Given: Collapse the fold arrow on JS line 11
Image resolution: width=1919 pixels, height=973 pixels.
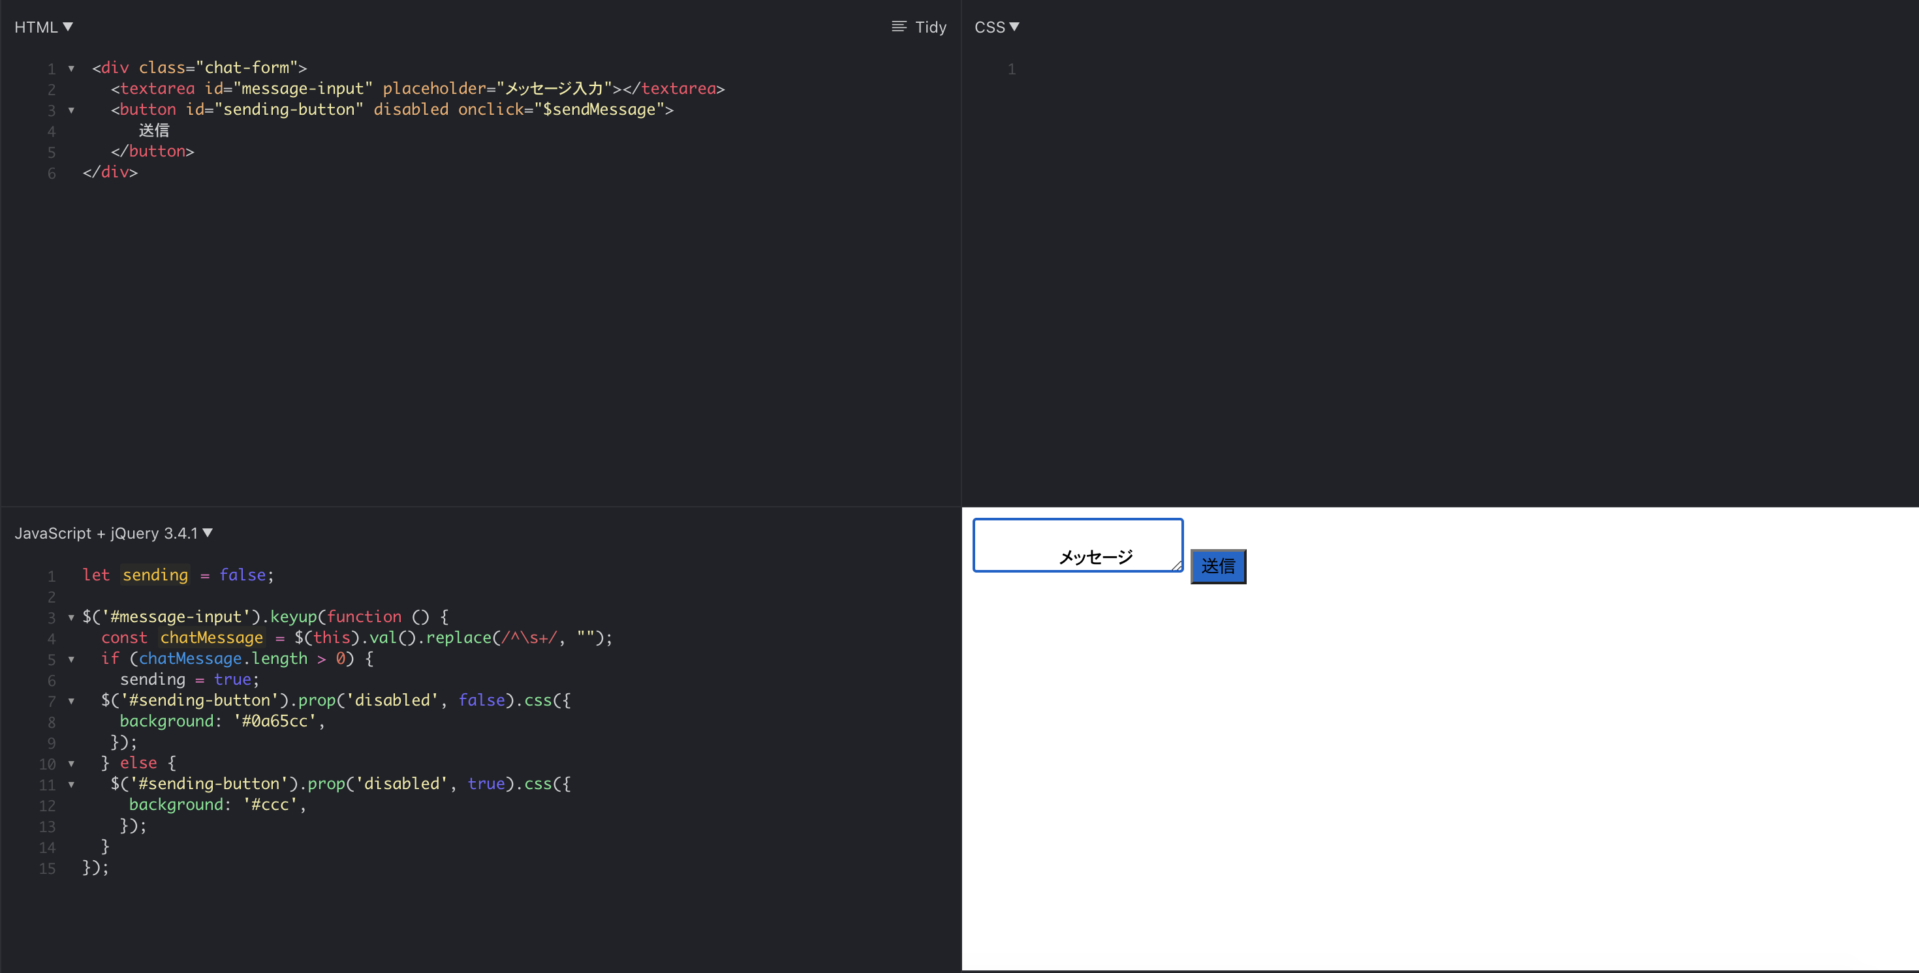Looking at the screenshot, I should pyautogui.click(x=72, y=784).
